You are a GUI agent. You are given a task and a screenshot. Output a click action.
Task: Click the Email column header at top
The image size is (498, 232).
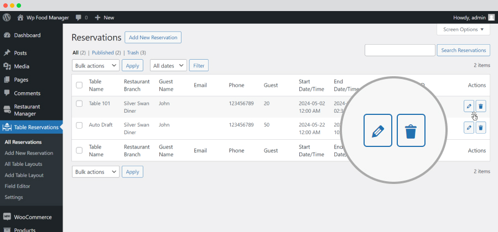(200, 85)
